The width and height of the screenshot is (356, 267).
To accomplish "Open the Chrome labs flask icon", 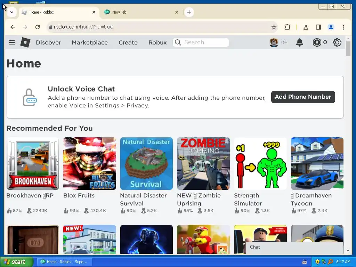I will coord(306,27).
